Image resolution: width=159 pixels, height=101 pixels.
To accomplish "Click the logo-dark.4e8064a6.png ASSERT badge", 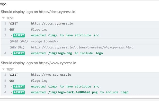I will coord(19,93).
